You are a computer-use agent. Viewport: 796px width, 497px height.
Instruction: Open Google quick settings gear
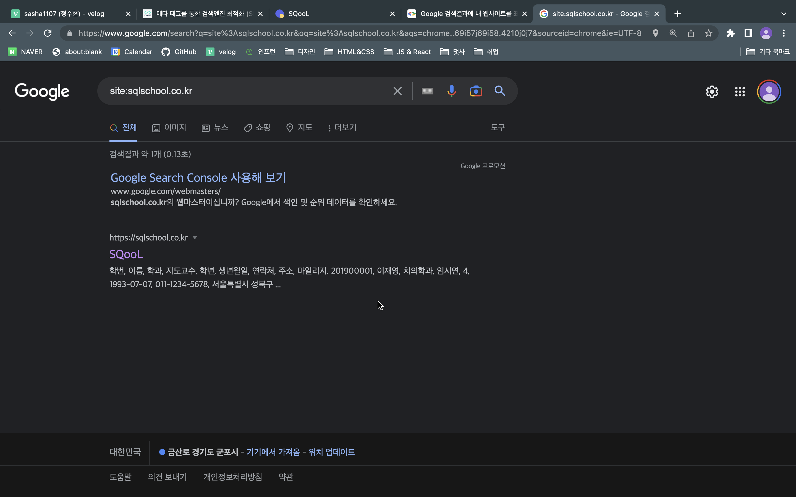(x=712, y=92)
